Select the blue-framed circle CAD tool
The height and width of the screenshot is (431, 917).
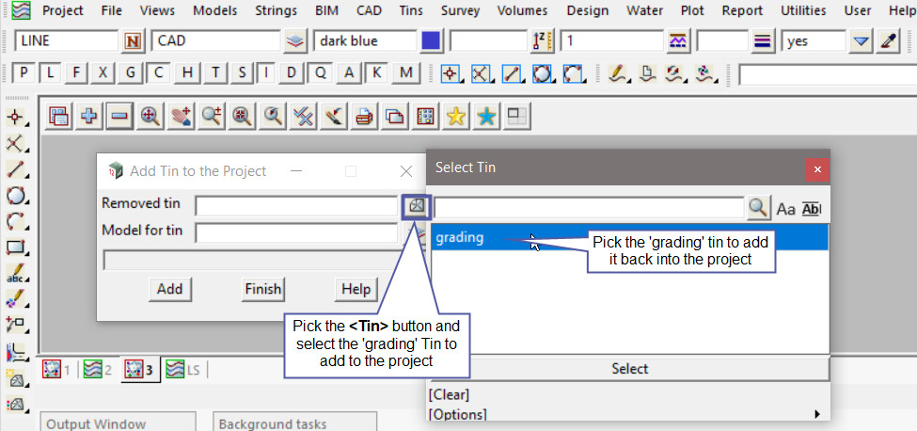[544, 73]
